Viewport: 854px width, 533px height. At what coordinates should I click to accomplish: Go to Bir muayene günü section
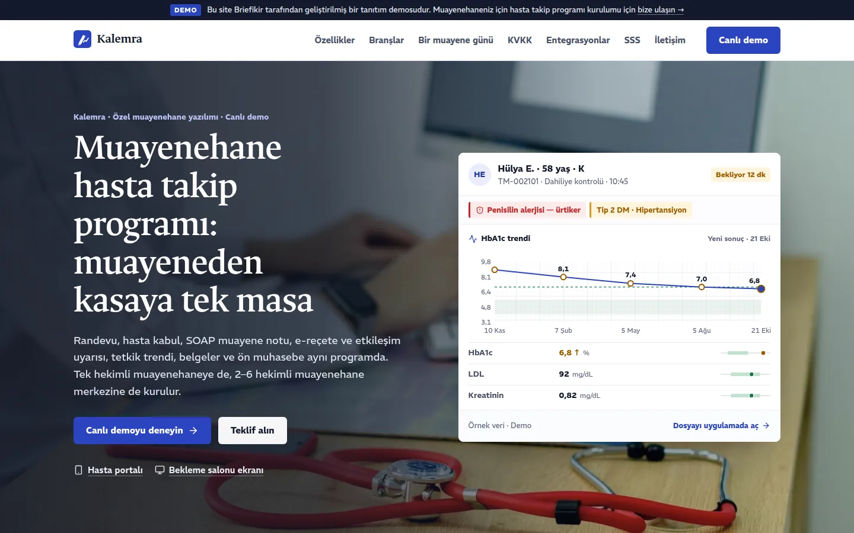pyautogui.click(x=455, y=40)
